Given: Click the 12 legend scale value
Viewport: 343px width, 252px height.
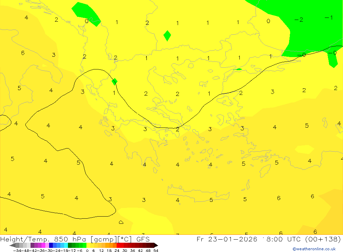Looking at the screenshot, I should (x=101, y=251).
